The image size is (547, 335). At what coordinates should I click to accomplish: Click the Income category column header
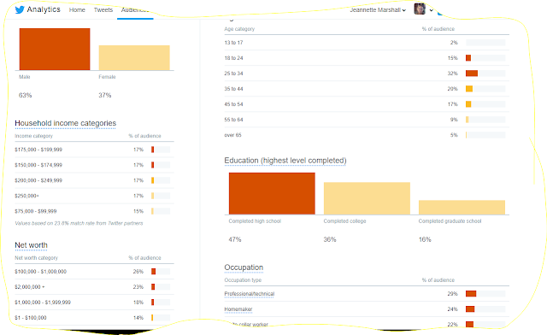point(33,136)
